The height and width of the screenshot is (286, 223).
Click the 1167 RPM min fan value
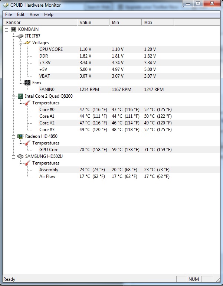click(x=122, y=90)
